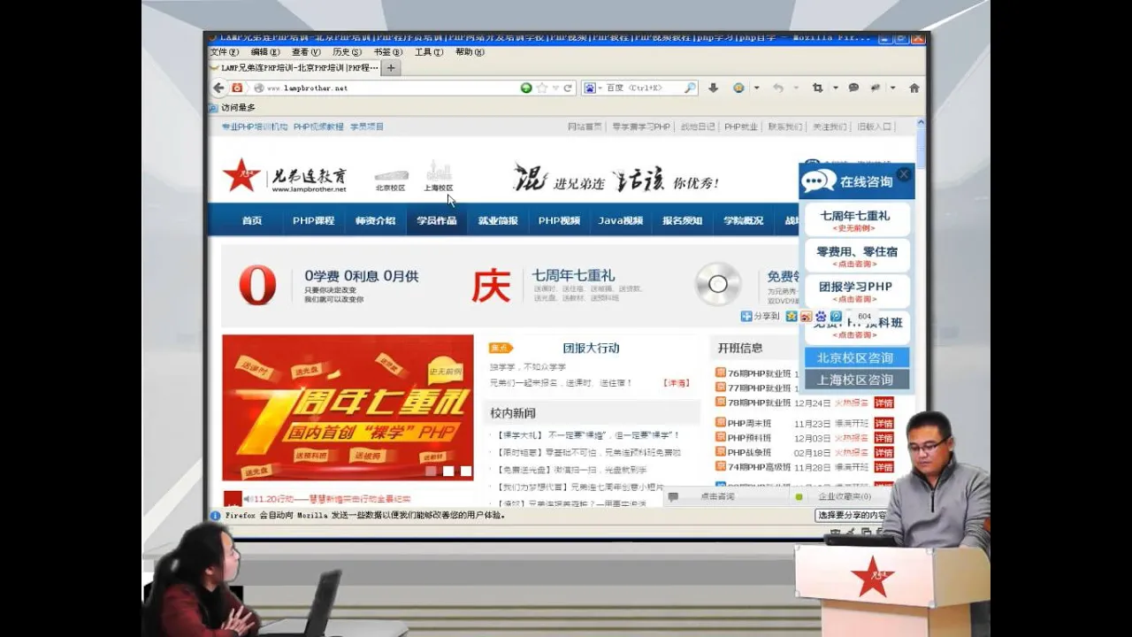Open the 查看 menu
The width and height of the screenshot is (1132, 637).
tap(306, 52)
